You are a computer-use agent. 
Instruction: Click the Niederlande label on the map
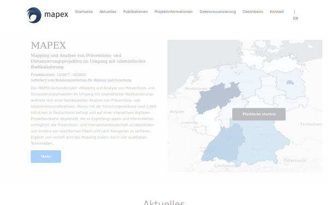pyautogui.click(x=196, y=89)
